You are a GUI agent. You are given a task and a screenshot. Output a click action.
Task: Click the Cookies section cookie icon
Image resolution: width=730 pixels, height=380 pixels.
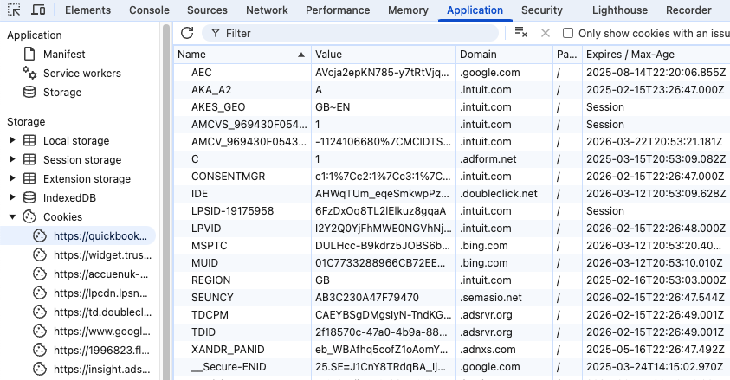click(x=29, y=216)
